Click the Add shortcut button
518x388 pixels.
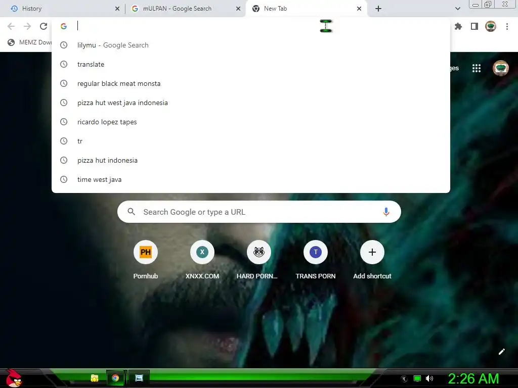[x=372, y=261]
